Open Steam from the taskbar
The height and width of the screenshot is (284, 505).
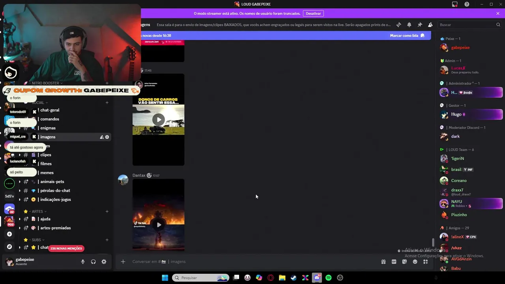pyautogui.click(x=294, y=278)
